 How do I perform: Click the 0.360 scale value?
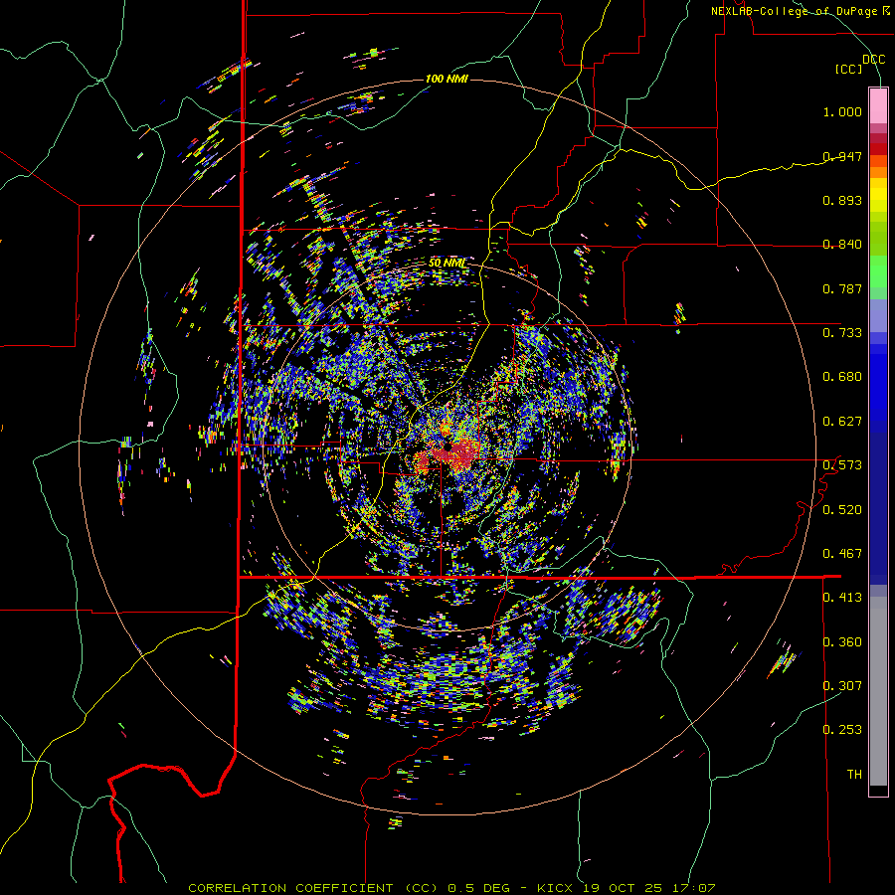click(x=842, y=641)
